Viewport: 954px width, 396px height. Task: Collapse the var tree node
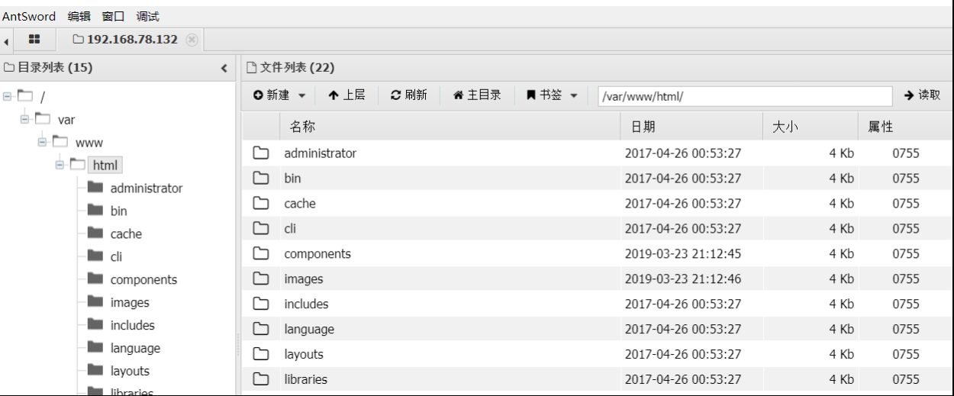(x=25, y=119)
